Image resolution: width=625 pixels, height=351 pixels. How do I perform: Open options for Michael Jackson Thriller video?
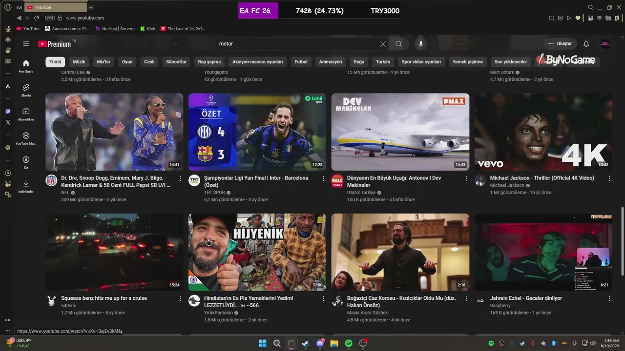(x=609, y=179)
